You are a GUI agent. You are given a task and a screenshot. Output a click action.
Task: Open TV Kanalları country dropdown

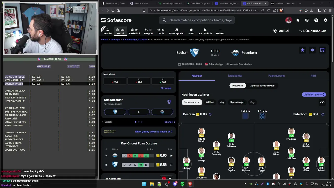(x=166, y=179)
